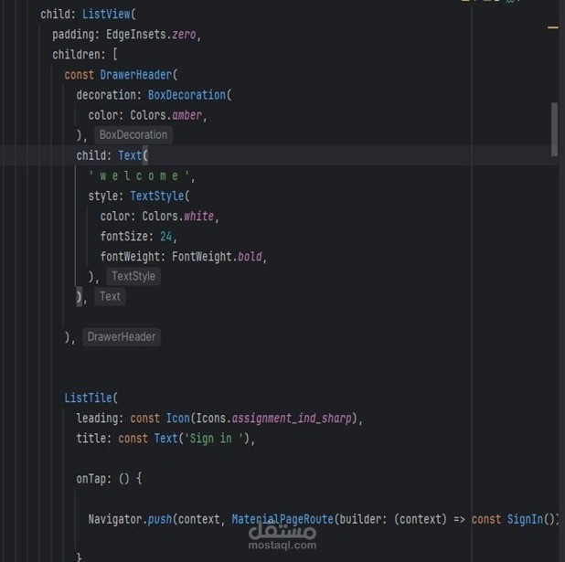Click the 'onTap:' property name
565x562 pixels.
93,479
